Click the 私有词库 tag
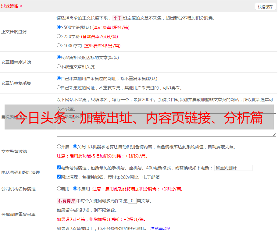 click(x=66, y=201)
